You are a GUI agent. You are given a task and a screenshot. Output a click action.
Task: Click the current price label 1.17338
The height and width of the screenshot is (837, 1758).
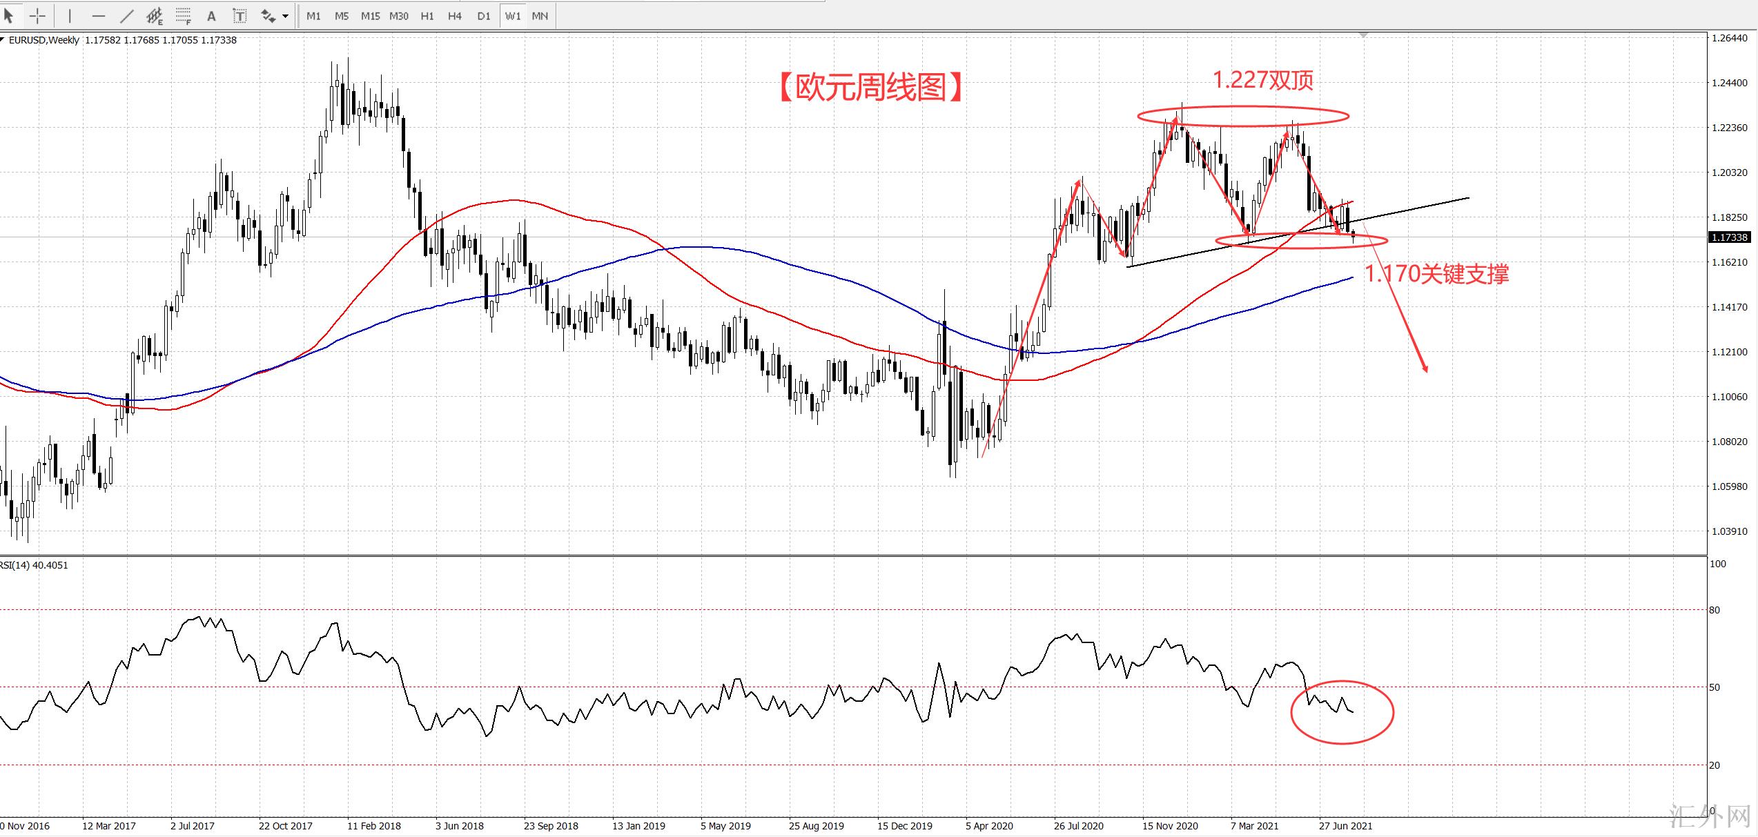point(1729,237)
